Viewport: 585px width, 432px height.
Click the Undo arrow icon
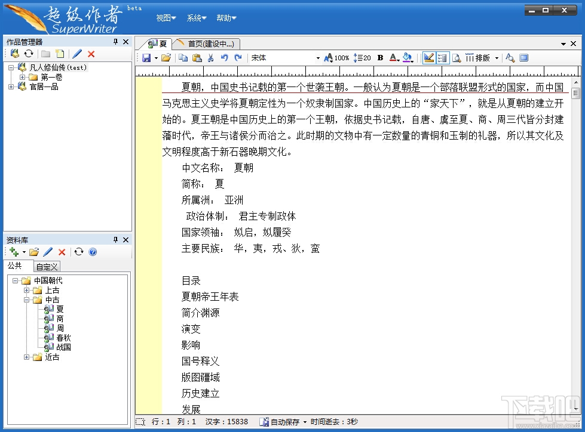[225, 57]
